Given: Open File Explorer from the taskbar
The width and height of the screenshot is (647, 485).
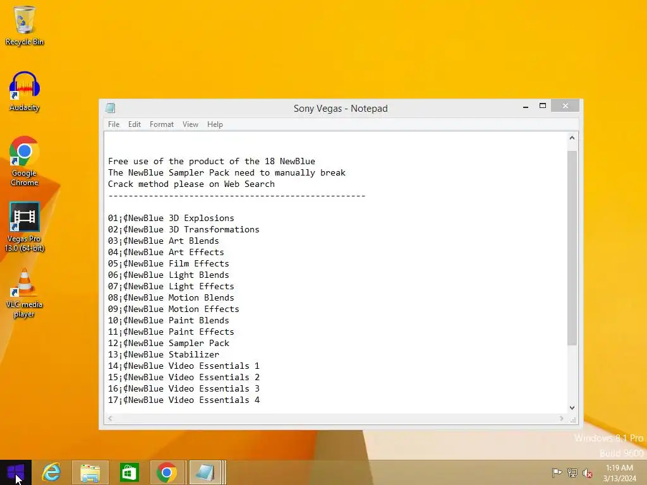Looking at the screenshot, I should pos(90,472).
